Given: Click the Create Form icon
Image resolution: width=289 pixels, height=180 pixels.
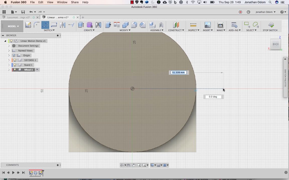Looking at the screenshot, I should coord(90,25).
